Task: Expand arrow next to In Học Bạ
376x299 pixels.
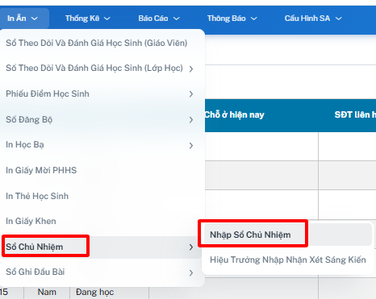Action: point(191,145)
